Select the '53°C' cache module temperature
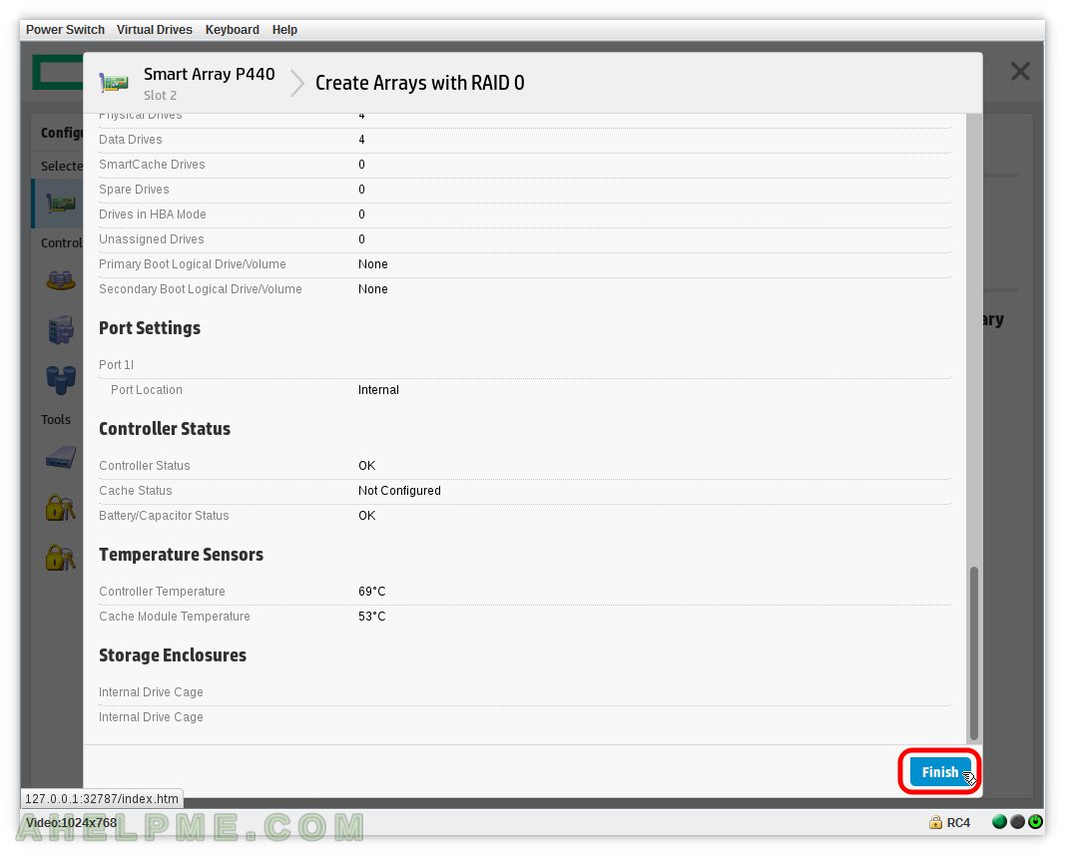The width and height of the screenshot is (1065, 855). pyautogui.click(x=371, y=617)
